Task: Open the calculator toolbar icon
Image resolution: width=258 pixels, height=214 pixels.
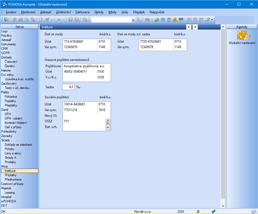Action: (169, 20)
